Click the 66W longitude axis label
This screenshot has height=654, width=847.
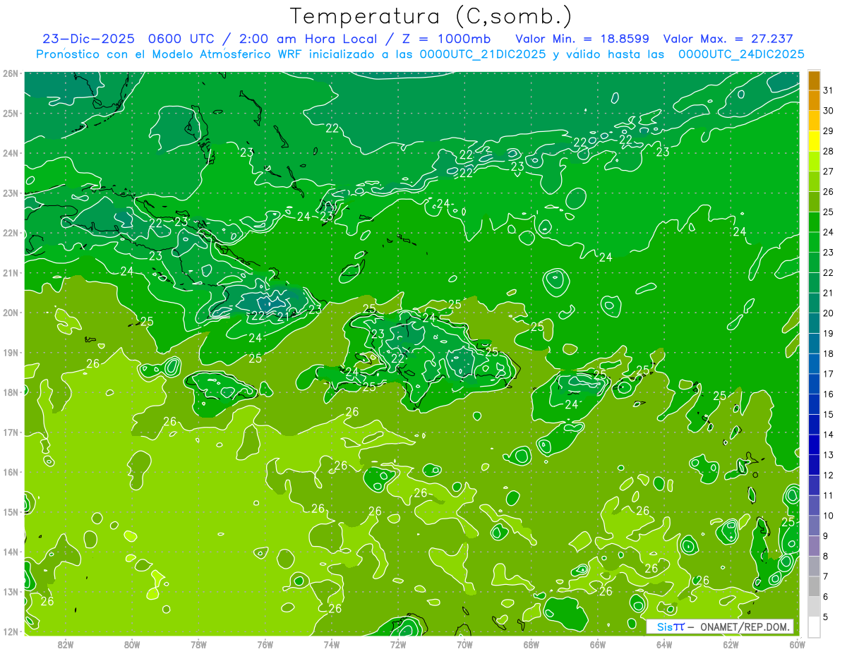[598, 644]
